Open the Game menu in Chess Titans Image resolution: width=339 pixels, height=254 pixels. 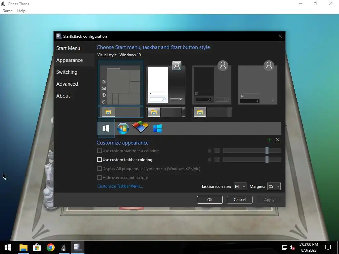tap(8, 11)
